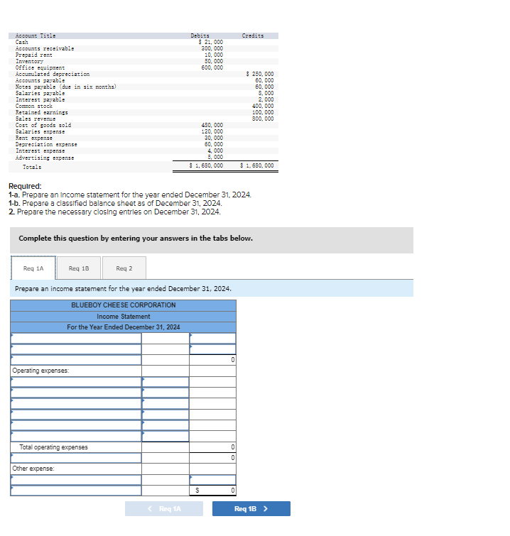The width and height of the screenshot is (510, 536).
Task: Select the 'Accounts receivable' row label
Action: tap(45, 48)
